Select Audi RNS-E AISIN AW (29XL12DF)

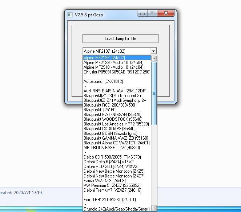pos(115,91)
